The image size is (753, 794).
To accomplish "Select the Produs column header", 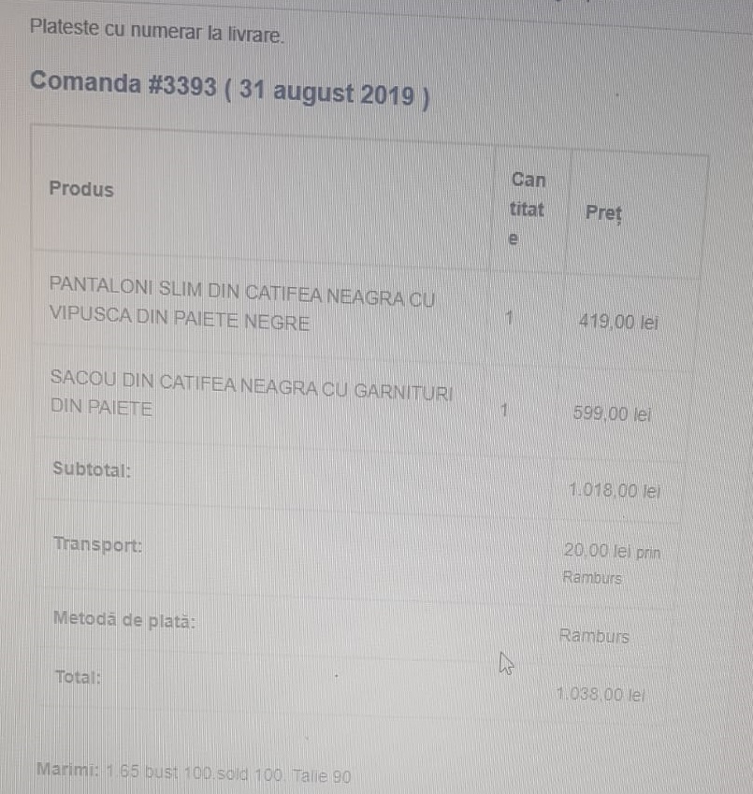I will (x=81, y=189).
